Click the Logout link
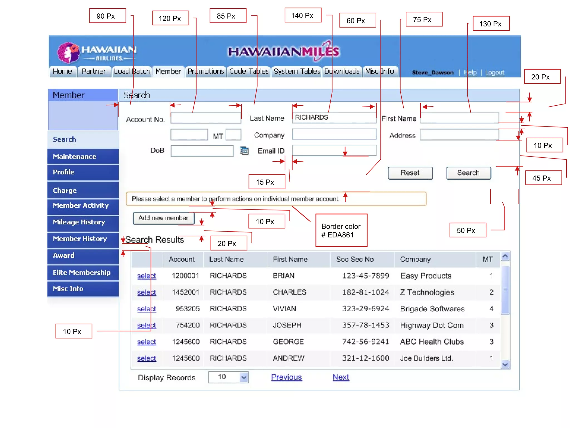 pyautogui.click(x=495, y=72)
